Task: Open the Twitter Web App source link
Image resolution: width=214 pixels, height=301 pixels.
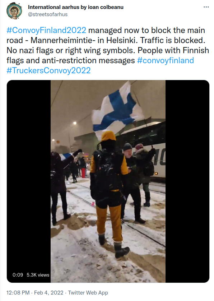Action: tap(88, 293)
